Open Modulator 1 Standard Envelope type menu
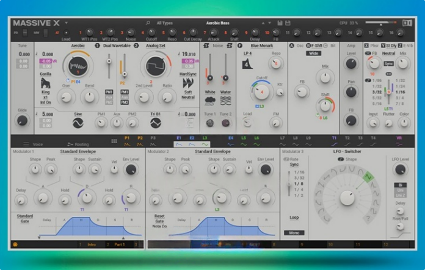Viewport: 425px width, 270px height. pyautogui.click(x=78, y=152)
